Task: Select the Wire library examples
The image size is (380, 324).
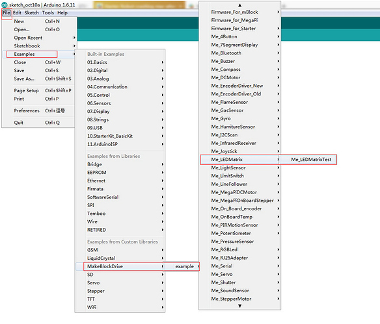Action: pos(120,222)
